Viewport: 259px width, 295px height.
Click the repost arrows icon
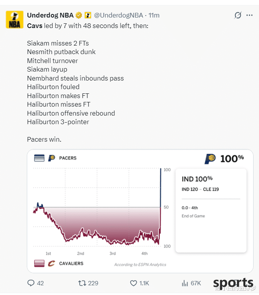click(x=82, y=283)
